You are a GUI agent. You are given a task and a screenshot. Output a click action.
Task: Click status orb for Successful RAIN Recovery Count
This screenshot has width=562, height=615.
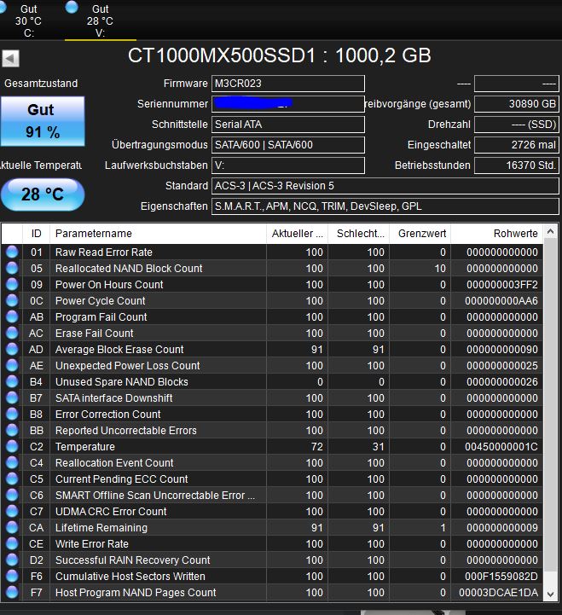pyautogui.click(x=12, y=560)
